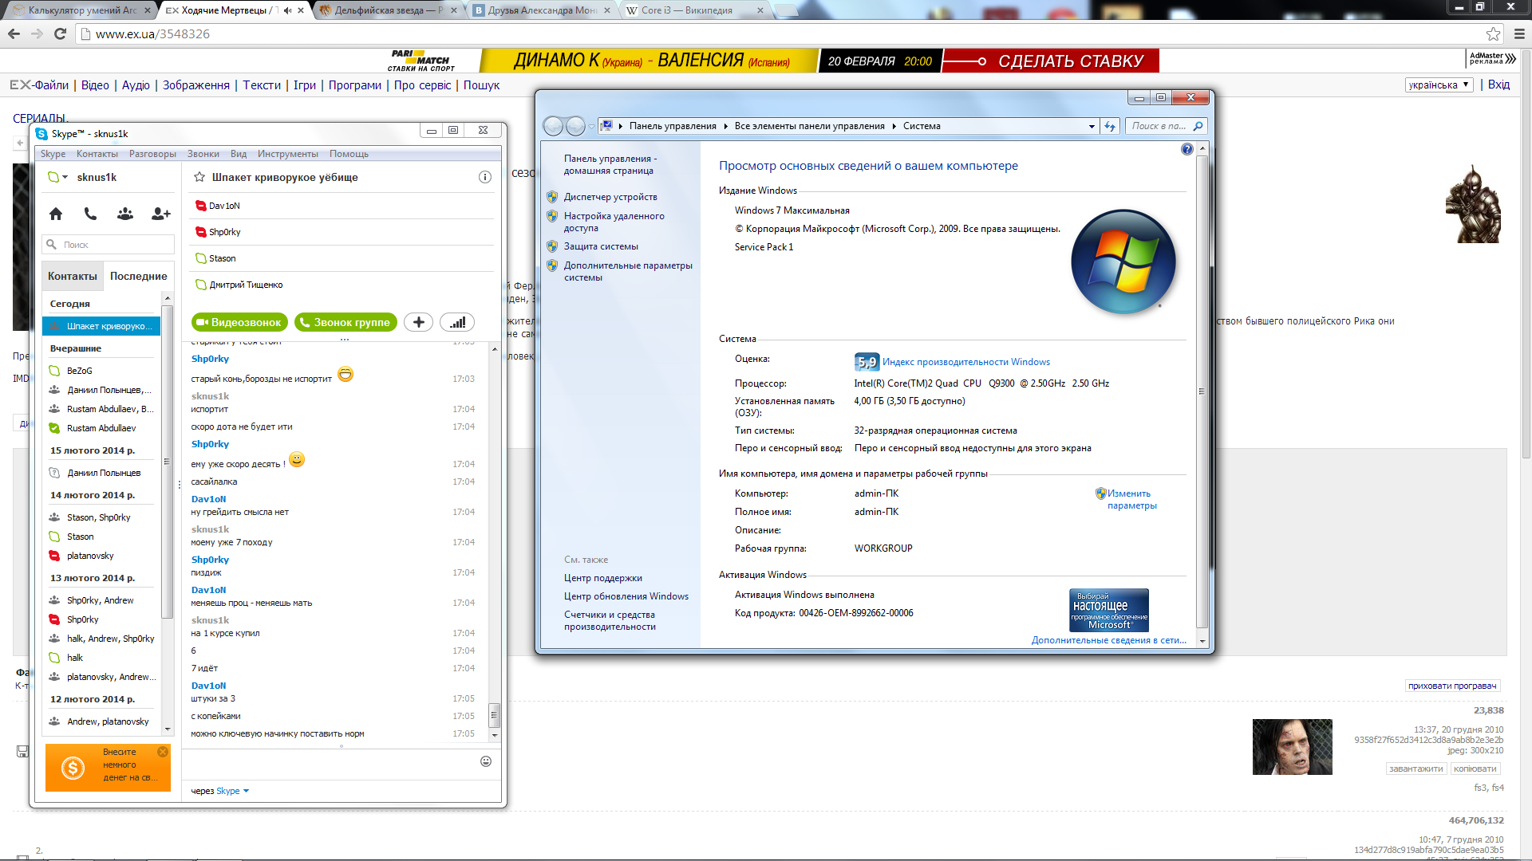Click the Skype Home icon

point(56,214)
